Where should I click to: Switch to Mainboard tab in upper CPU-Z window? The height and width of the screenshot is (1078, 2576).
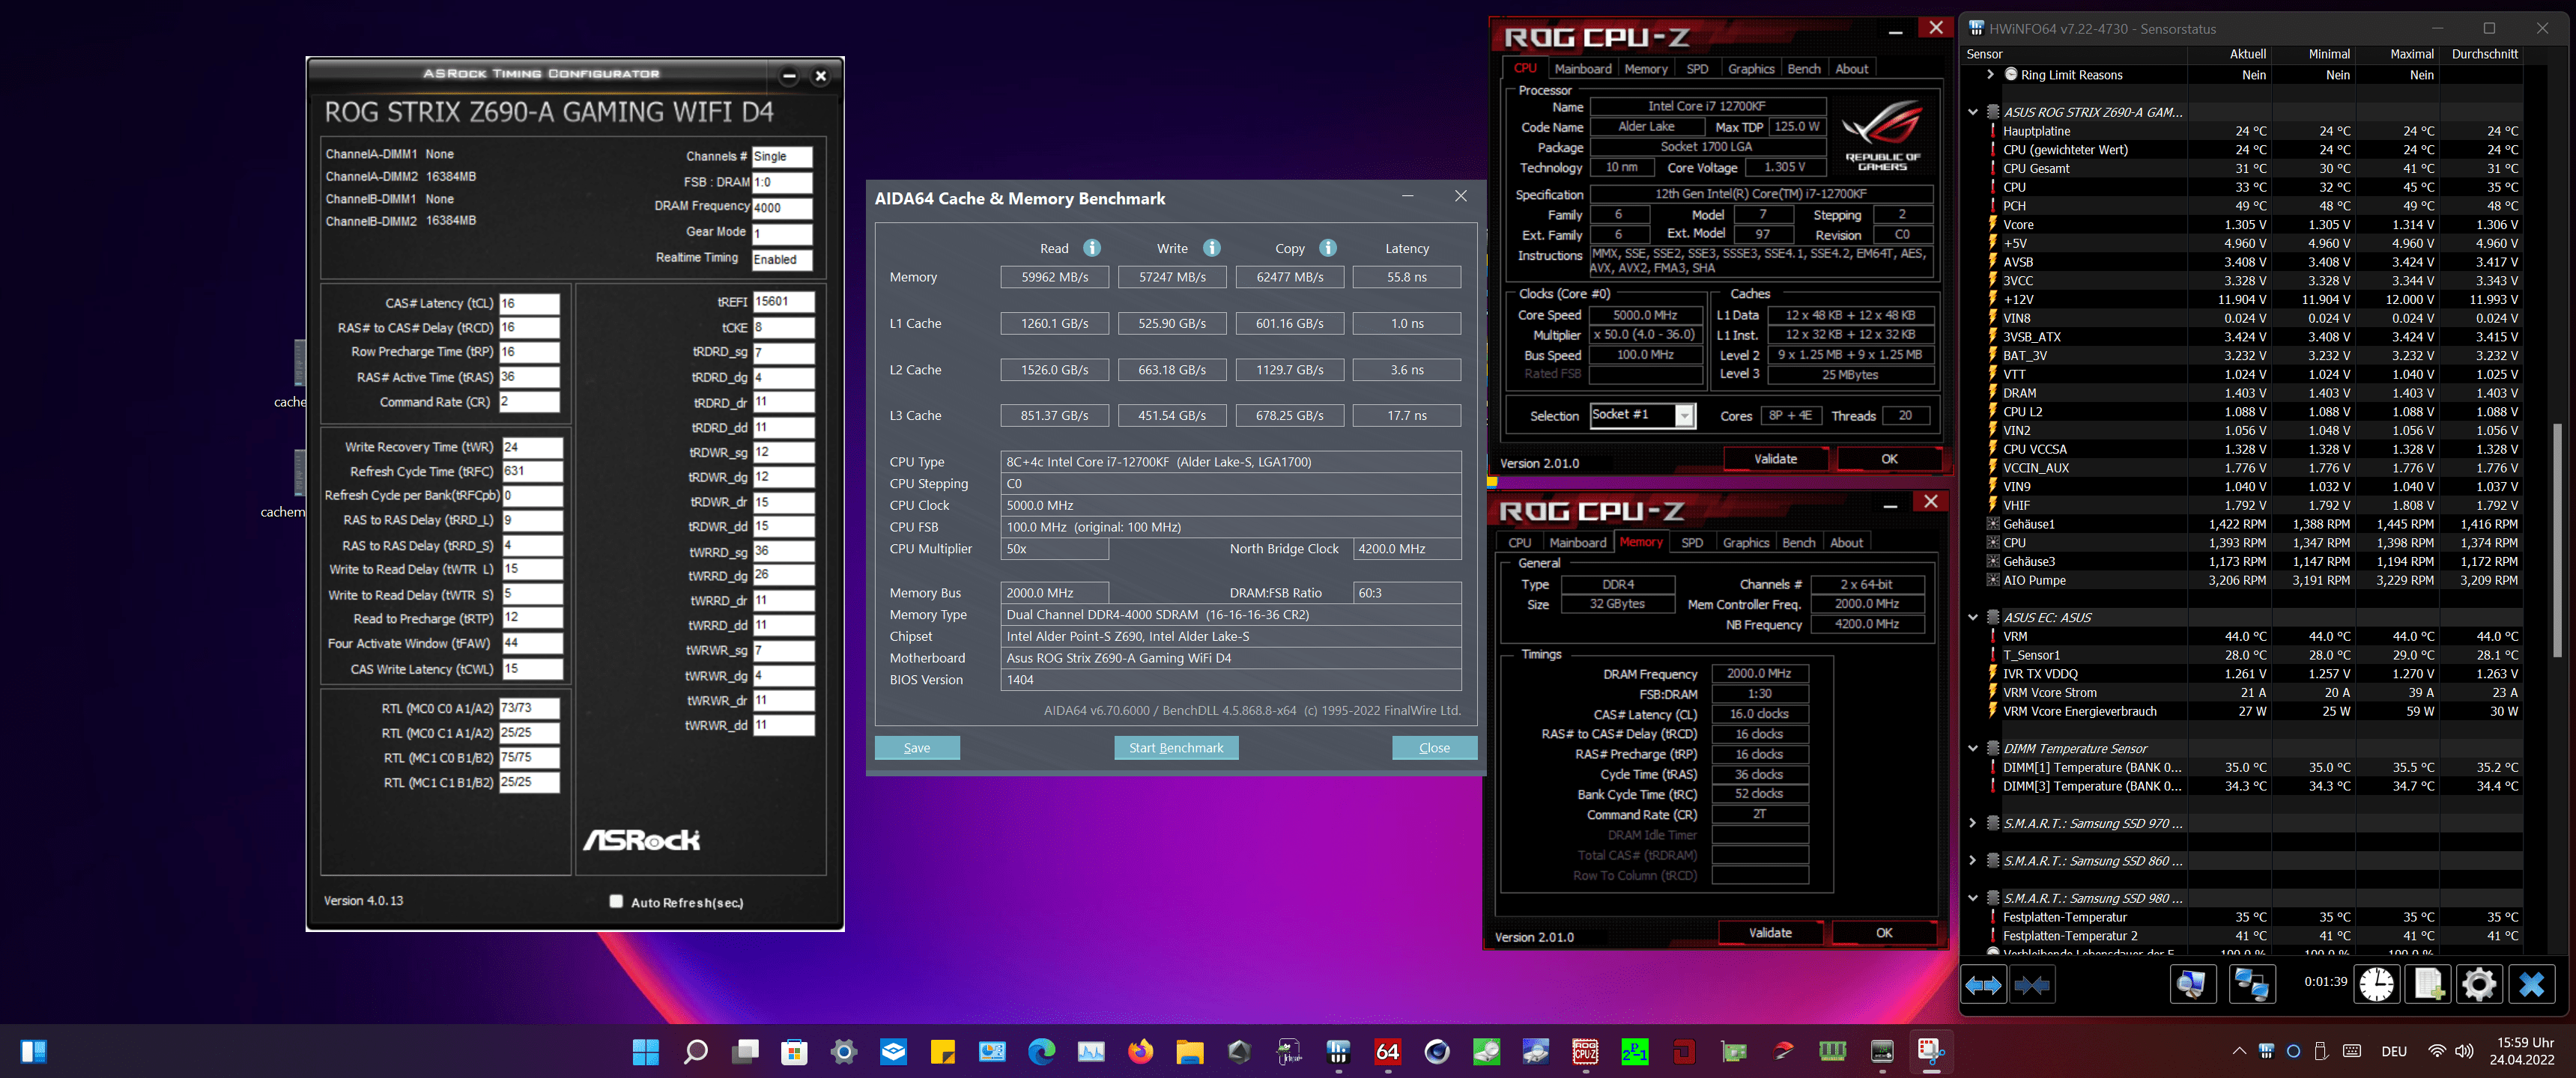[1582, 69]
